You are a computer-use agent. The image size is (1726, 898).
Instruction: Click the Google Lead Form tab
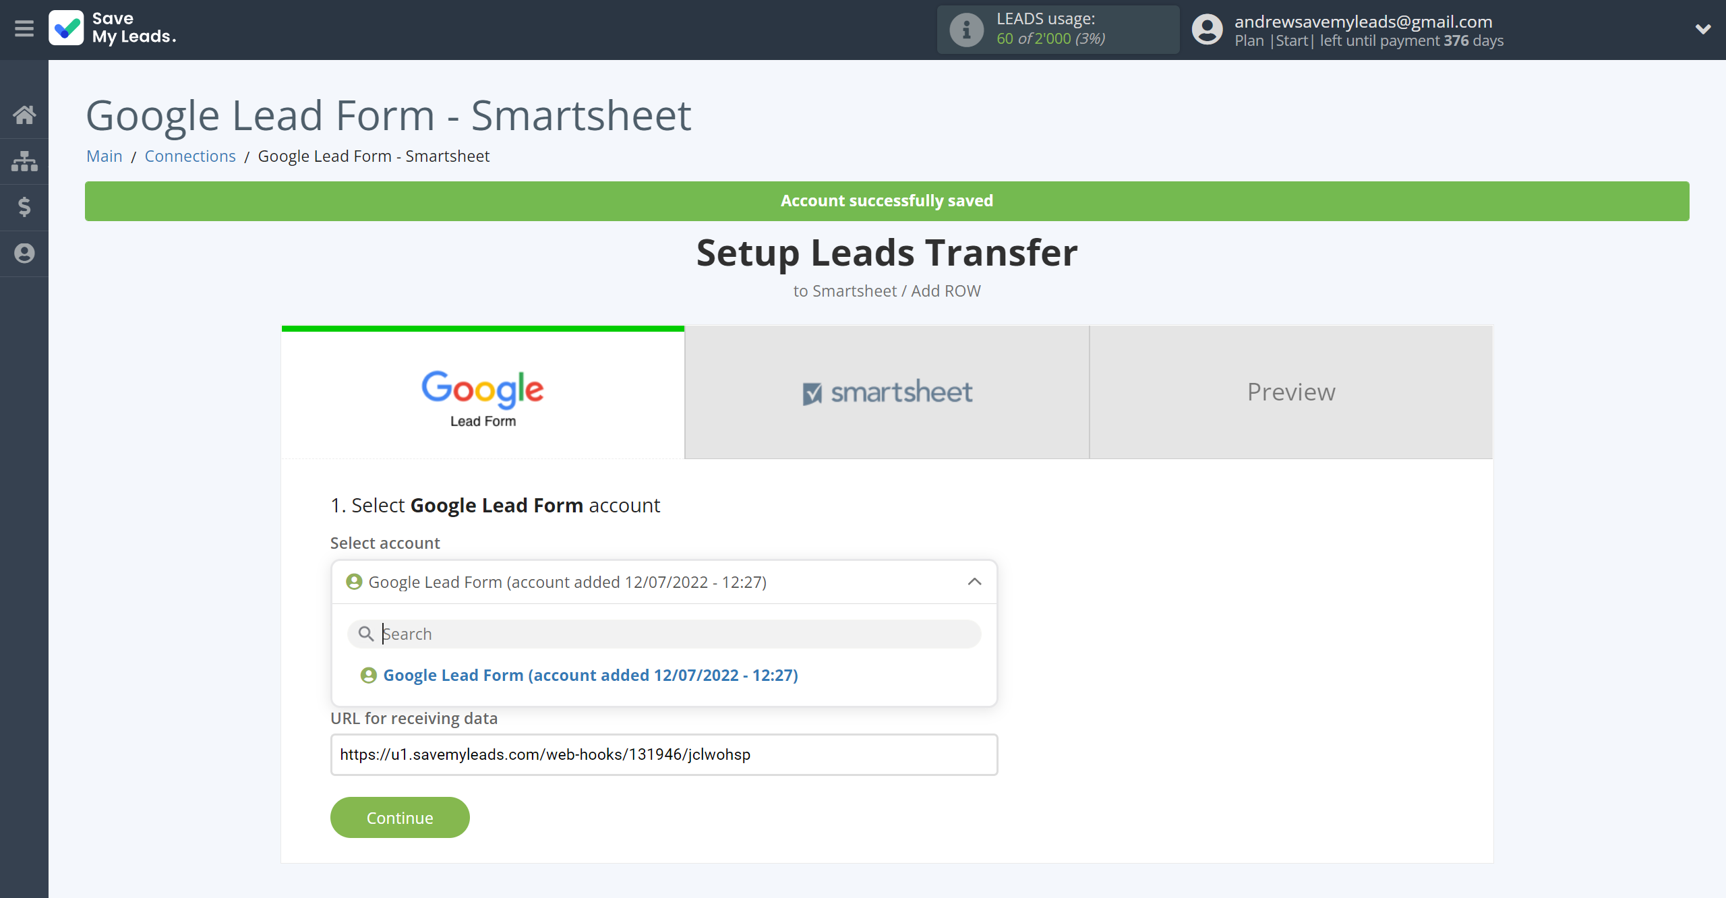483,392
